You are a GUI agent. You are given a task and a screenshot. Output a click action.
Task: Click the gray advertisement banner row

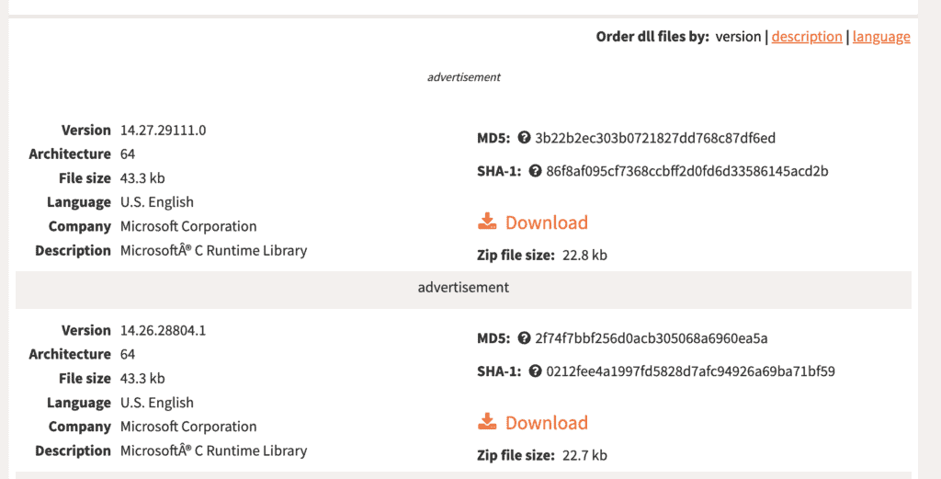pyautogui.click(x=463, y=290)
